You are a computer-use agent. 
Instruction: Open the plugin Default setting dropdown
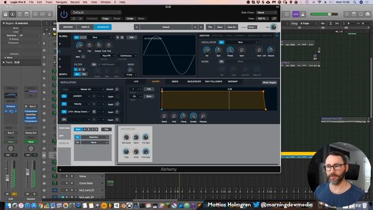click(x=96, y=12)
